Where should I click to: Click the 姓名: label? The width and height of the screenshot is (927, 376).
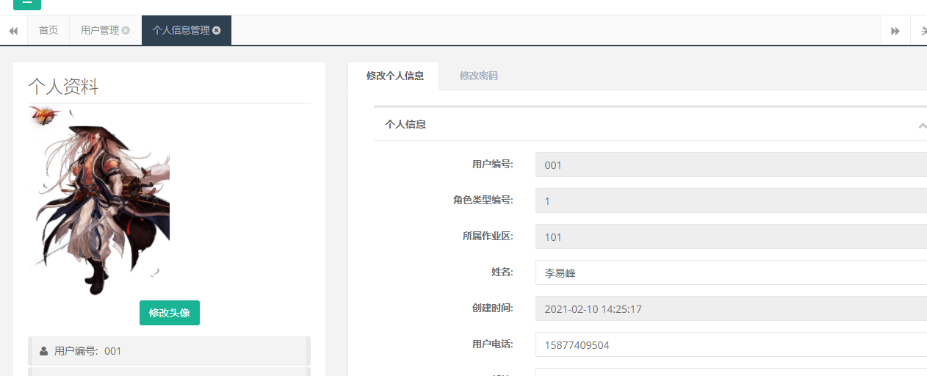pyautogui.click(x=502, y=272)
